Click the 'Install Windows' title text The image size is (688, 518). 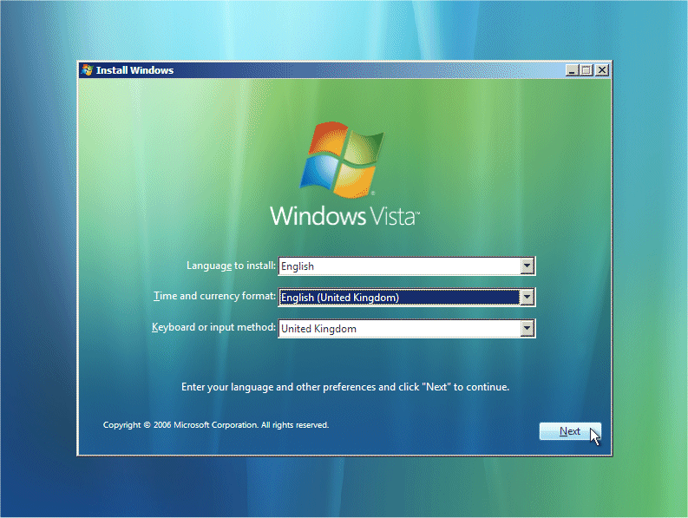point(134,70)
